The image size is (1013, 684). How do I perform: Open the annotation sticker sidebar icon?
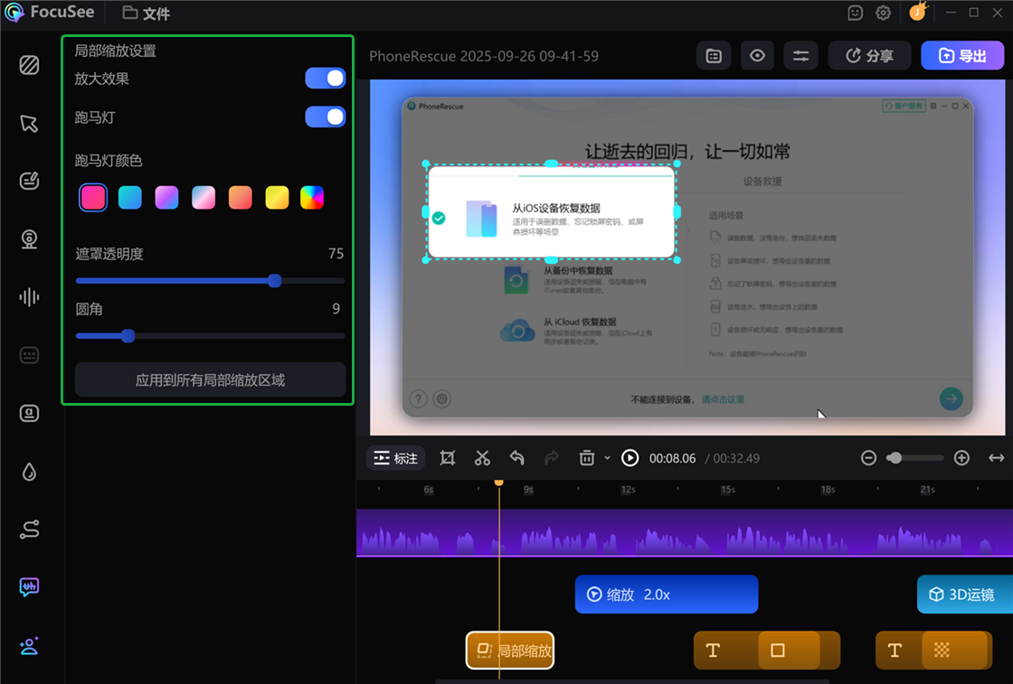tap(29, 181)
